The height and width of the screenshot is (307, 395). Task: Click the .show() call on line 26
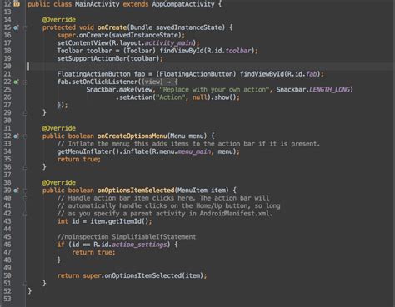click(224, 97)
